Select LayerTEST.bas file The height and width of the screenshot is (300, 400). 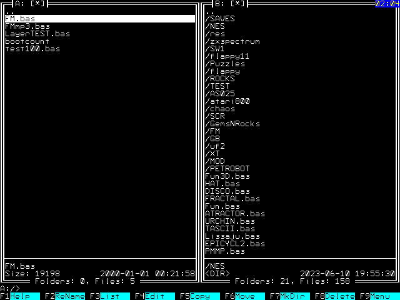[37, 34]
